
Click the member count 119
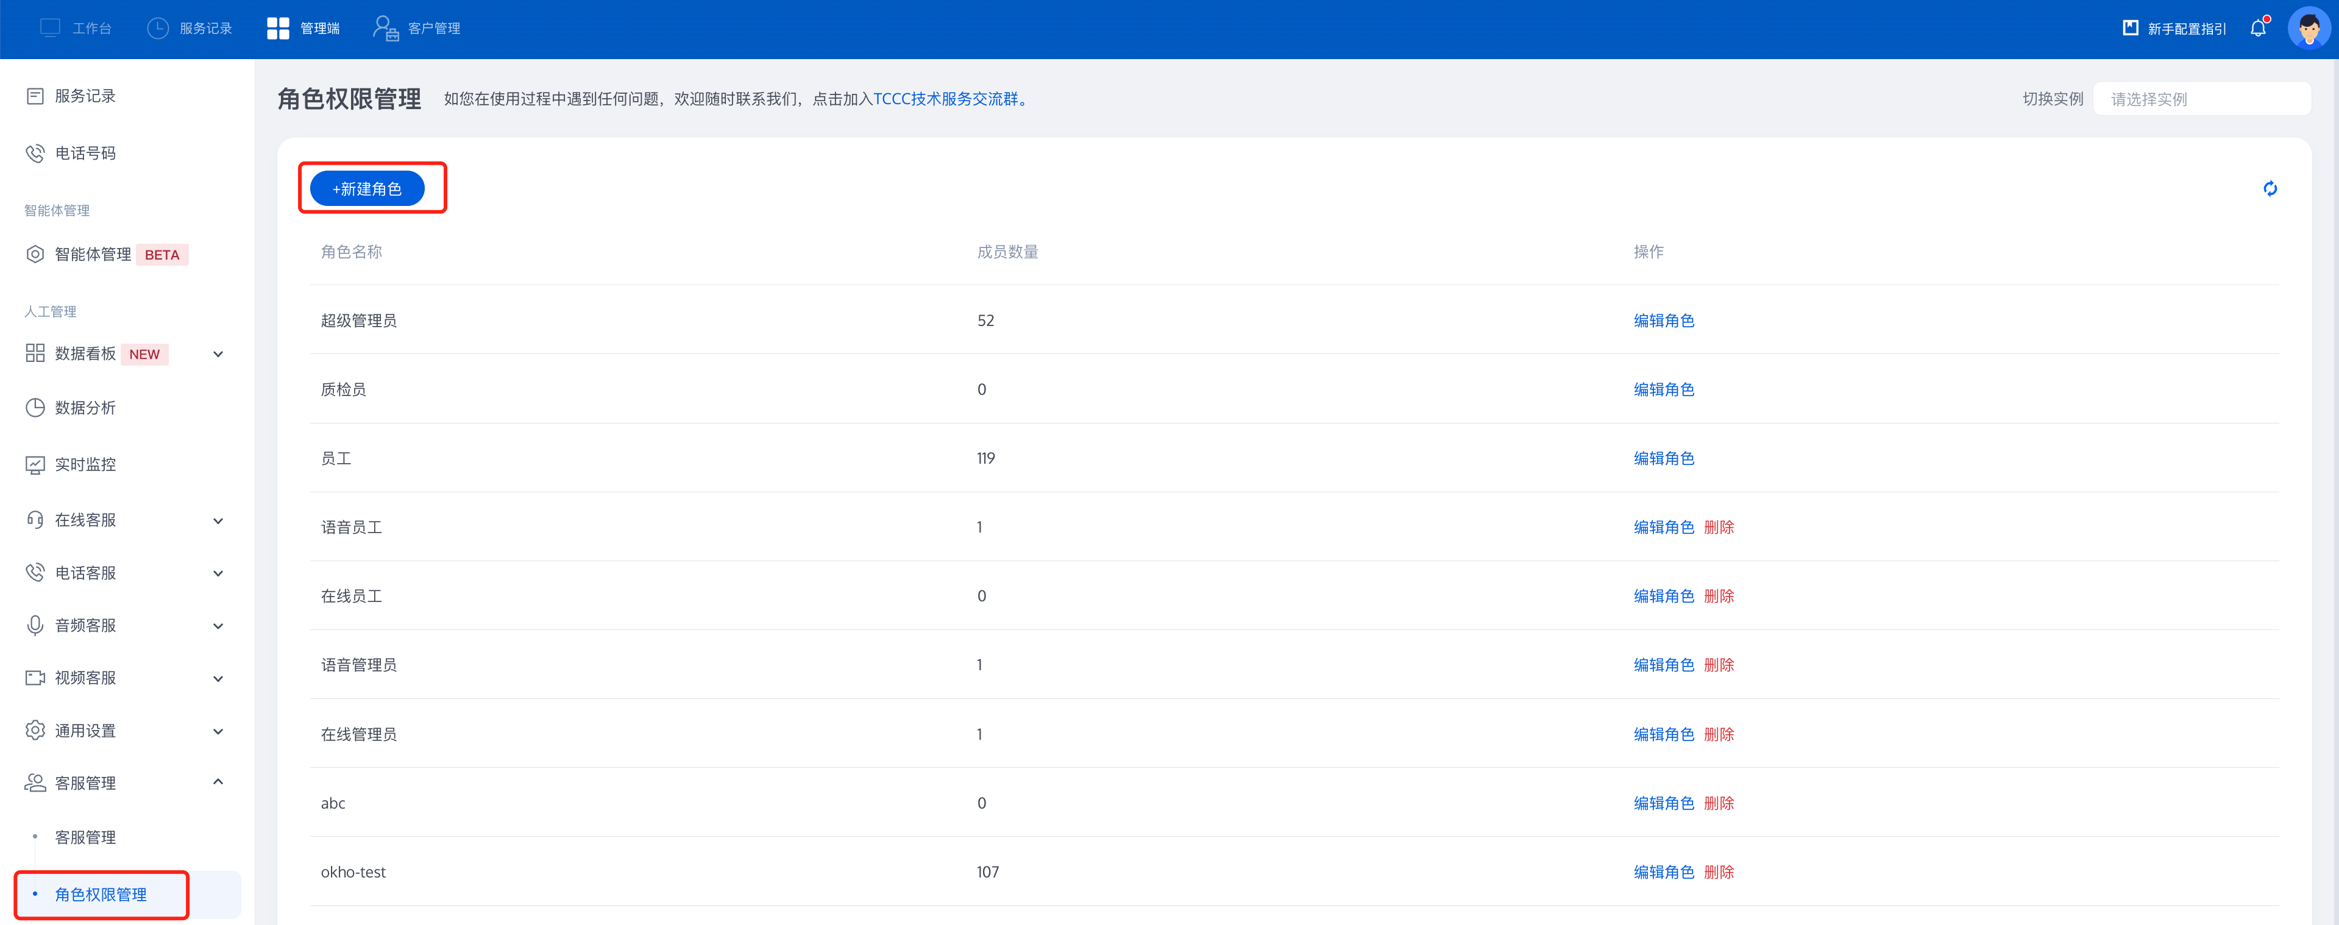point(986,458)
